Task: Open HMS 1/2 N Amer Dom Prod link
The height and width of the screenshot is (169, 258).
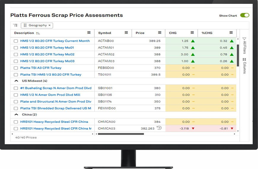Action: [x=50, y=95]
